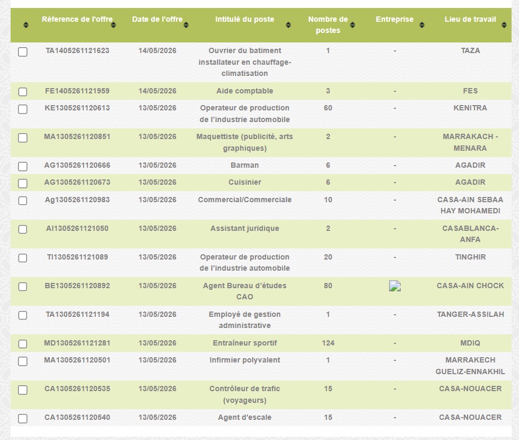519x440 pixels.
Task: Sort by Date de l'offre arrows
Action: click(186, 25)
